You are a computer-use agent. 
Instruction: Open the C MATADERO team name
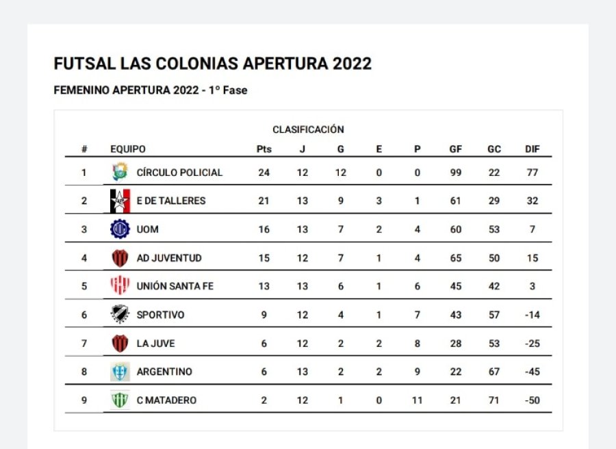pyautogui.click(x=166, y=400)
